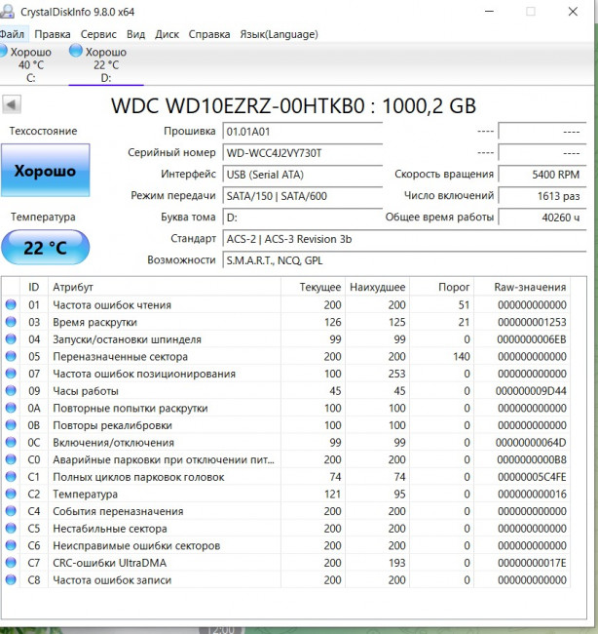Click the status orb for attribute 07
598x634 pixels.
[x=11, y=374]
